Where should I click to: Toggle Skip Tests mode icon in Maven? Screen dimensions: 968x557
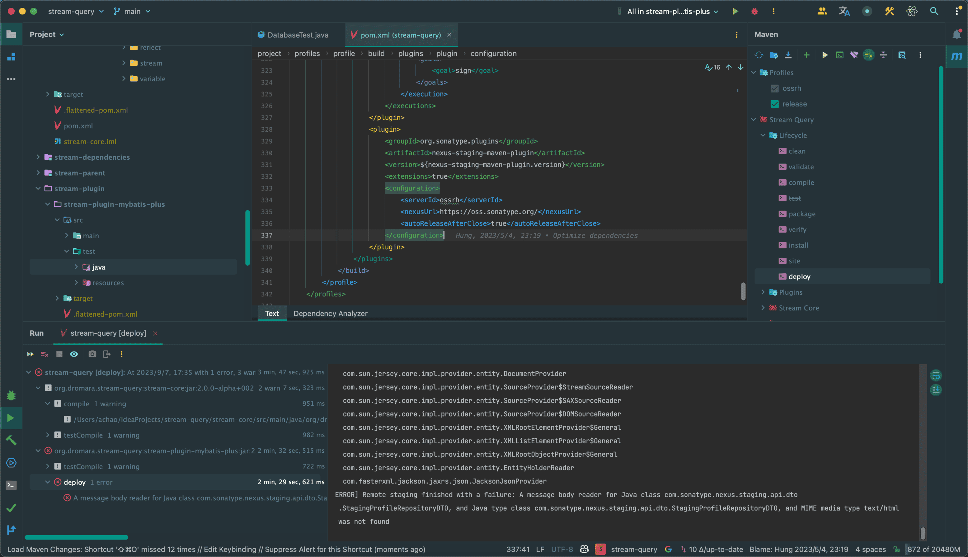869,55
